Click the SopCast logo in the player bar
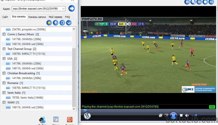Screen dimensions: 218x125 [x=87, y=115]
